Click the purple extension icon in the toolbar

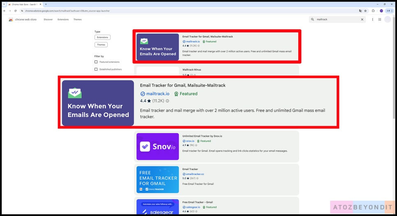coord(381,11)
